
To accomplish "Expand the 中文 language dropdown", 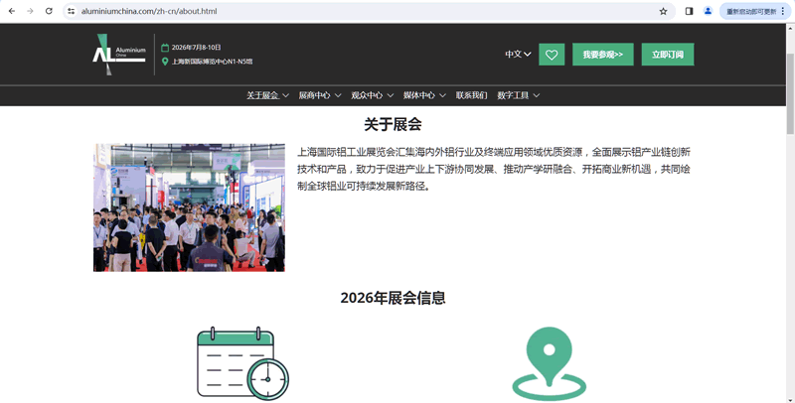I will coord(518,55).
